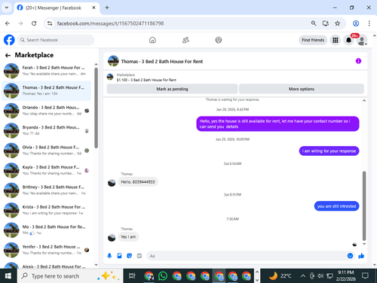Open the Windows notification center icon
This screenshot has height=283, width=377.
tap(365, 276)
